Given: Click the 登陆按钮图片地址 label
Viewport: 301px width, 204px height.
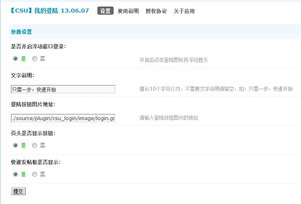Looking at the screenshot, I should pyautogui.click(x=33, y=104).
